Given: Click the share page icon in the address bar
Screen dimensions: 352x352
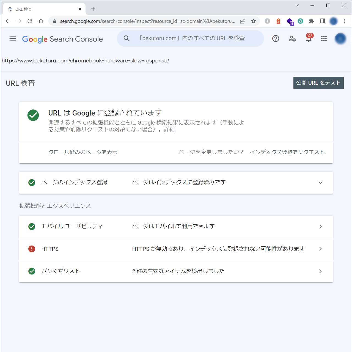Looking at the screenshot, I should [243, 21].
